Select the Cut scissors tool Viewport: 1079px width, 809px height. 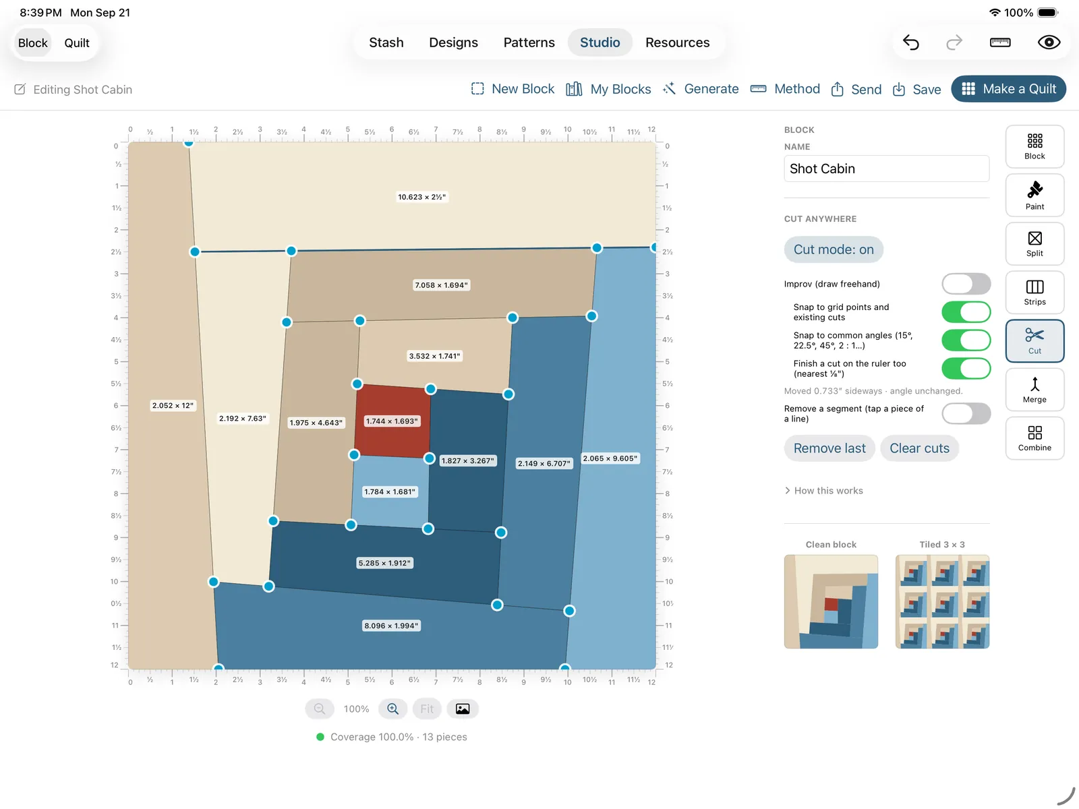click(x=1034, y=340)
